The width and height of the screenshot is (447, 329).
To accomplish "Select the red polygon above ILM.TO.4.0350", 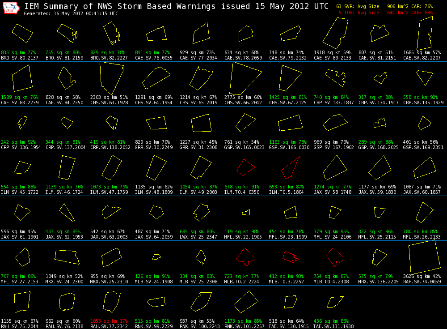I will pos(246,167).
